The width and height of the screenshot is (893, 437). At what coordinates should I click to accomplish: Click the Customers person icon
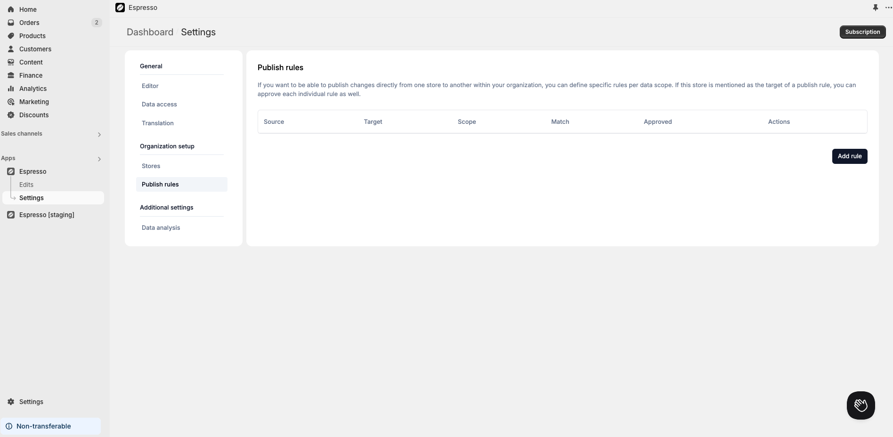point(11,49)
